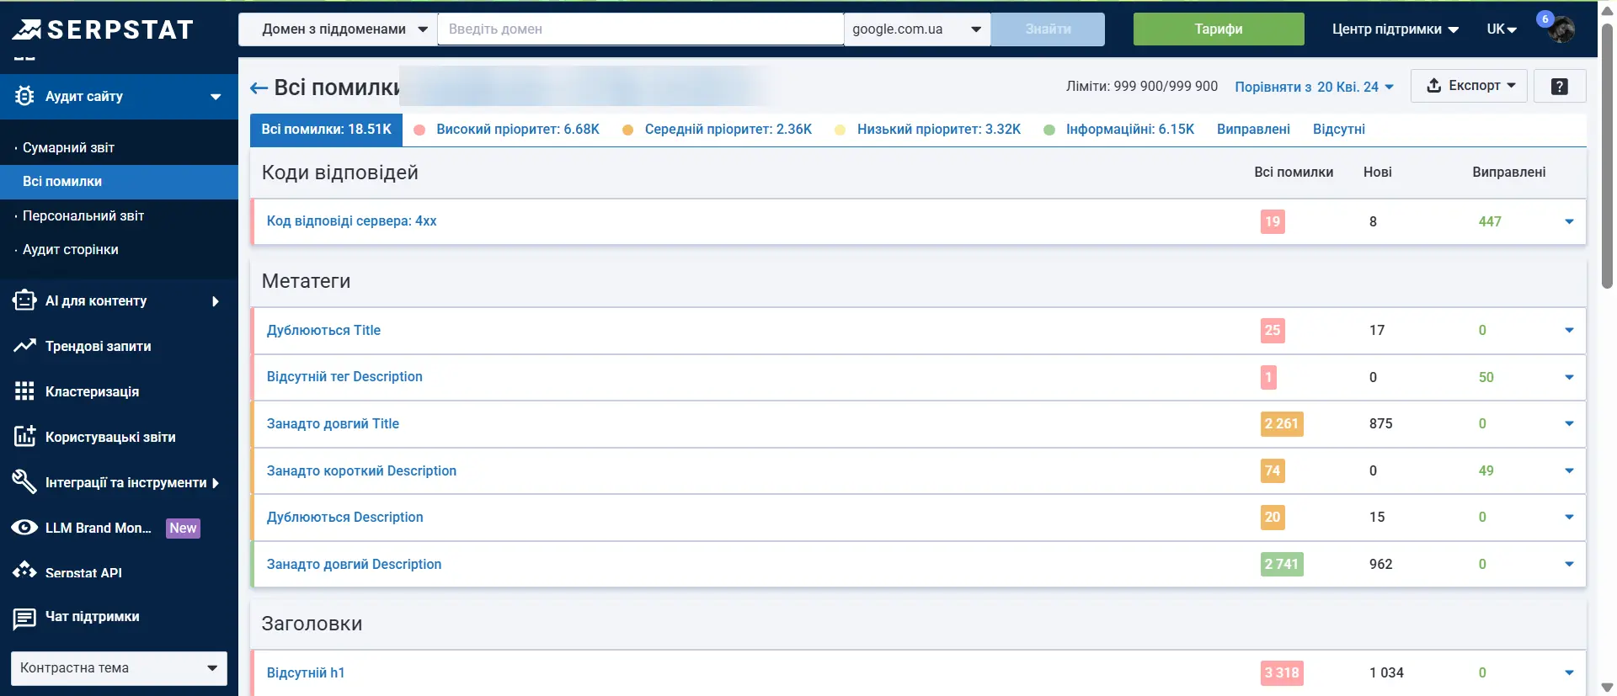This screenshot has width=1617, height=696.
Task: Click the LLM Brand Monitoring eye icon
Action: [x=24, y=528]
